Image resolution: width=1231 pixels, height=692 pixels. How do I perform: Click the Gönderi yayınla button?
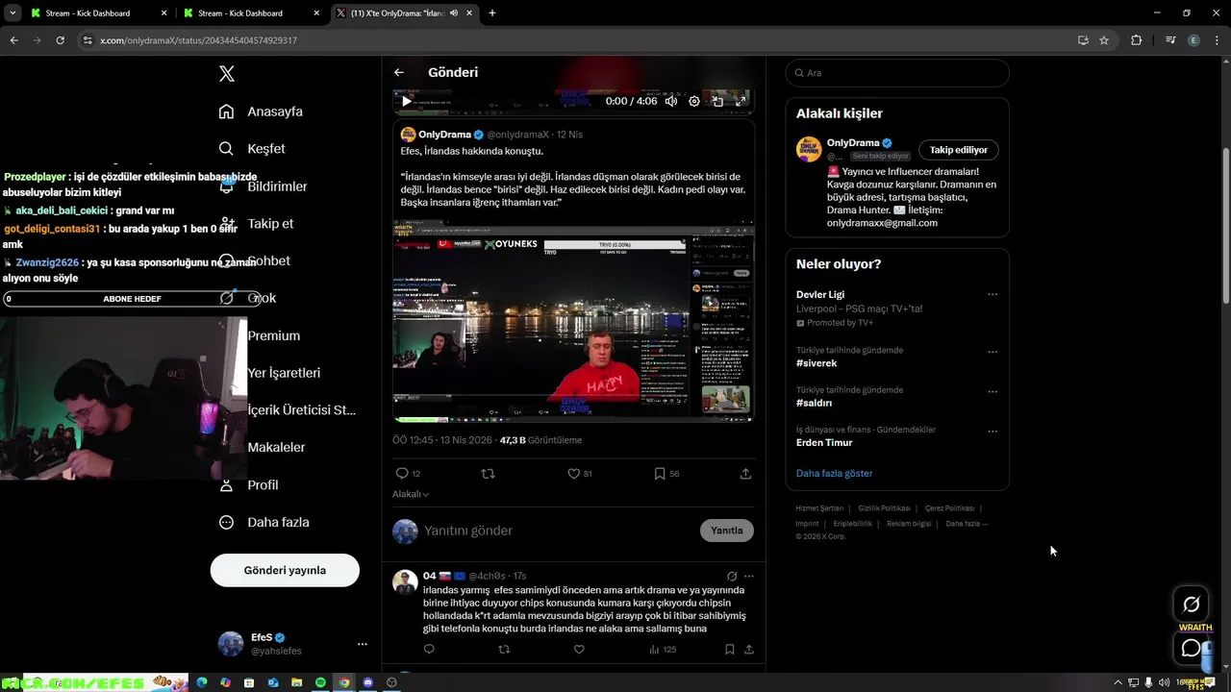pos(285,570)
